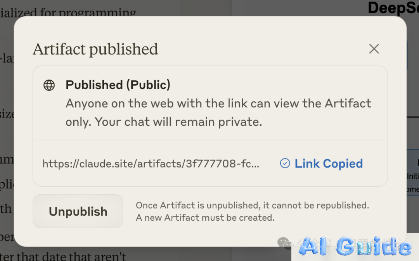This screenshot has width=419, height=261.
Task: Click the 'Initi' text at right edge
Action: 413,176
